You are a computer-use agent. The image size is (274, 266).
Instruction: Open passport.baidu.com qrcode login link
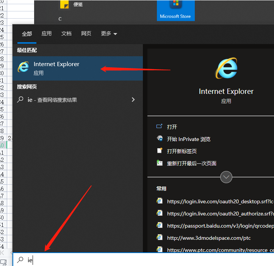click(x=220, y=226)
